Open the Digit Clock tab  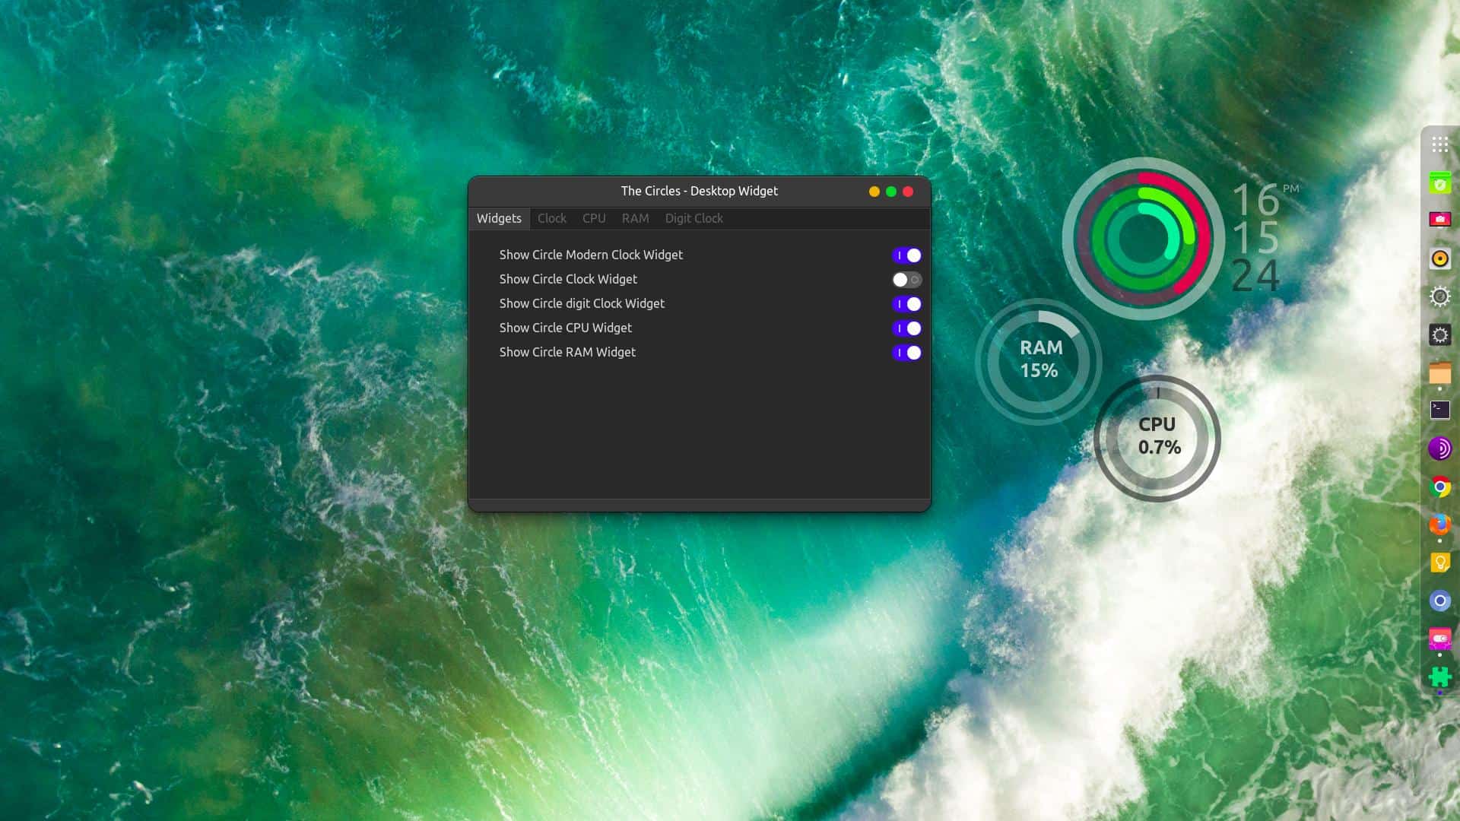(x=694, y=218)
